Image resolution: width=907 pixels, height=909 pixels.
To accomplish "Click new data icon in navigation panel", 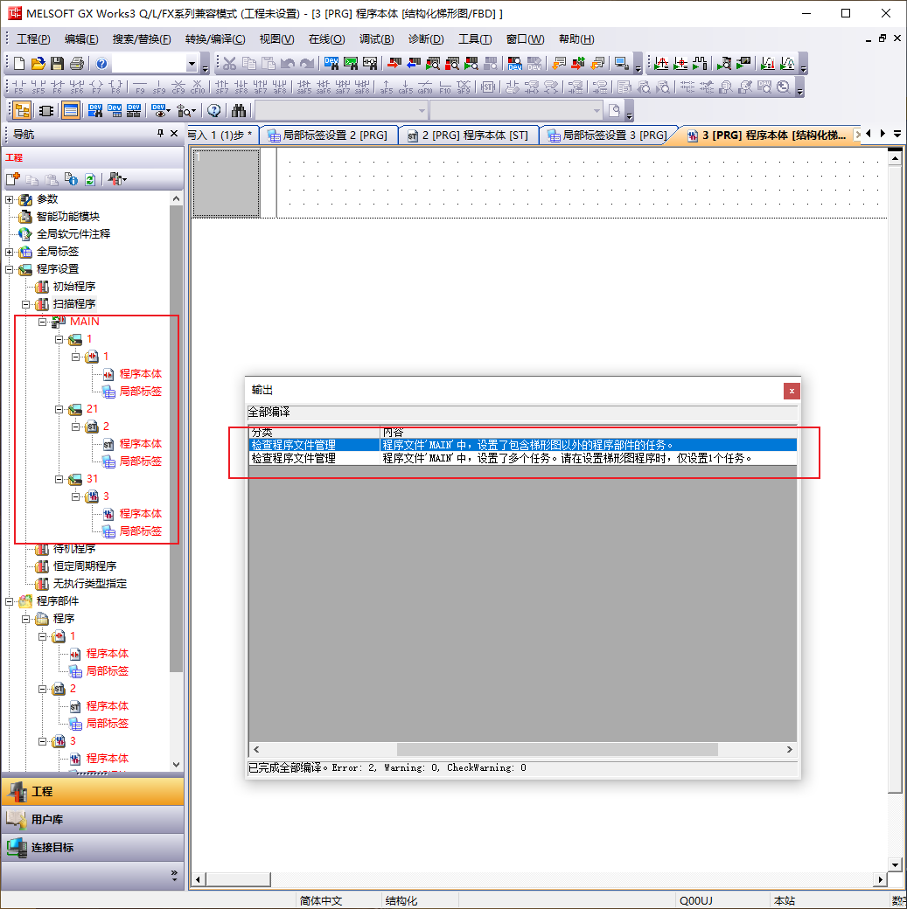I will (x=13, y=179).
